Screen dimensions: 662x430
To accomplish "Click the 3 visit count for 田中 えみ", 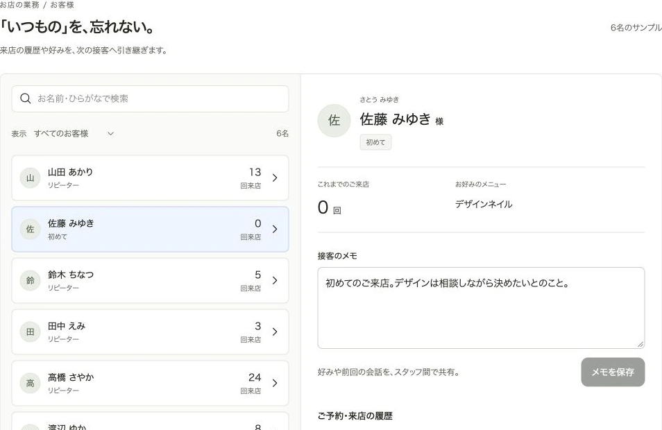I will (258, 326).
